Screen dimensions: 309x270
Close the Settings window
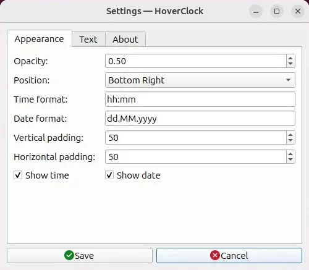click(x=298, y=11)
